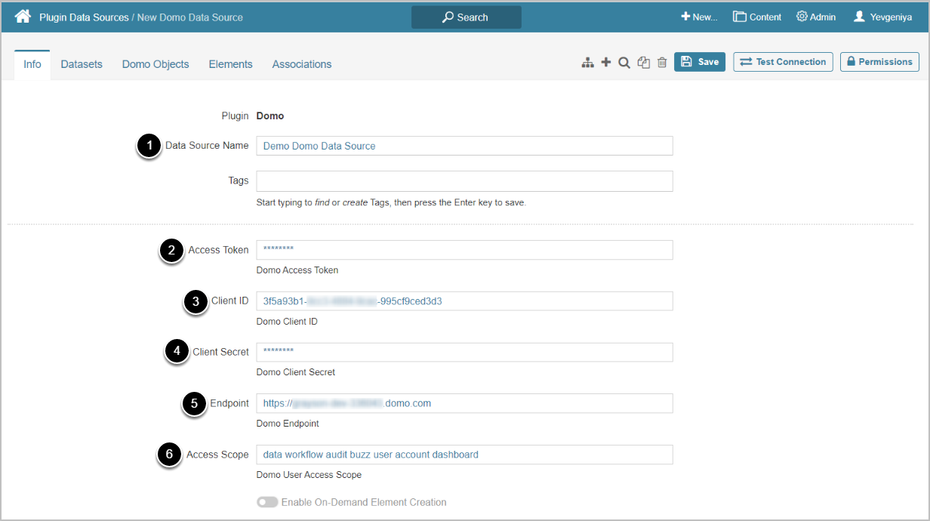
Task: Open the hierarchy tree icon in toolbar
Action: click(x=587, y=63)
